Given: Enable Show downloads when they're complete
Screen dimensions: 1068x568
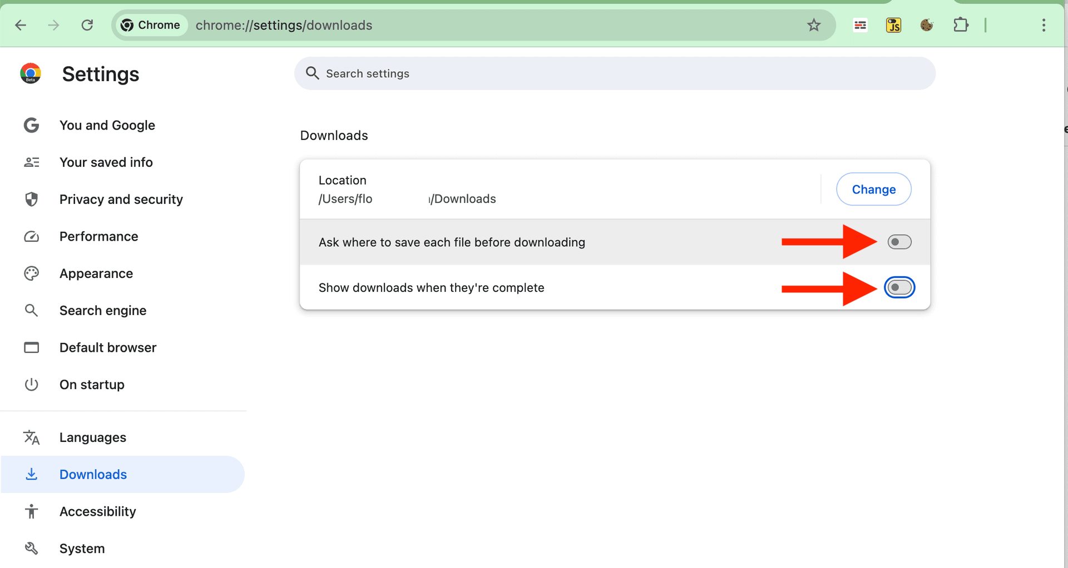Looking at the screenshot, I should [x=899, y=287].
